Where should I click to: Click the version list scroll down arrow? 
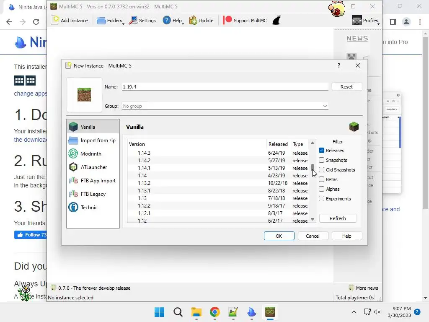[x=313, y=219]
